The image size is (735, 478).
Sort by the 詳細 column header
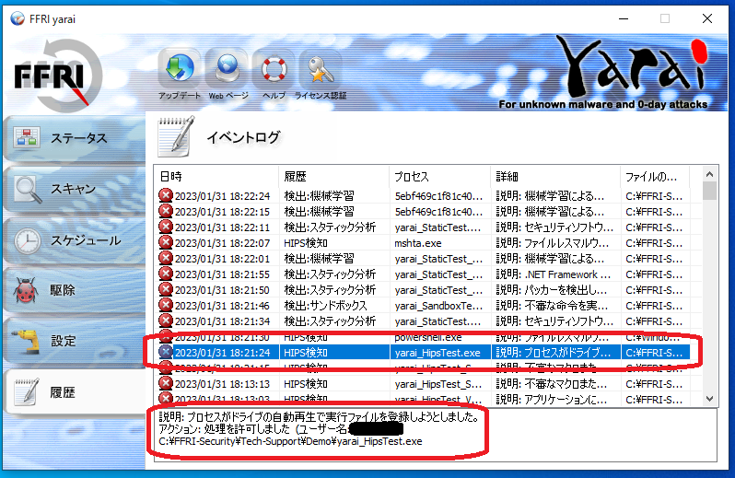pyautogui.click(x=555, y=177)
